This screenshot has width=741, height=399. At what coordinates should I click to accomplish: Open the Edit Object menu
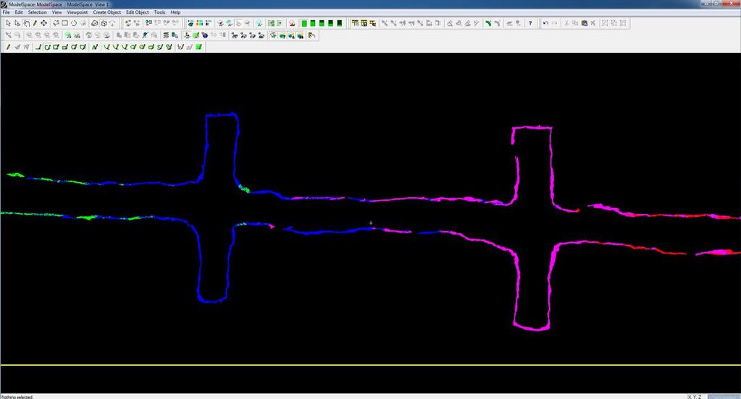[x=138, y=12]
